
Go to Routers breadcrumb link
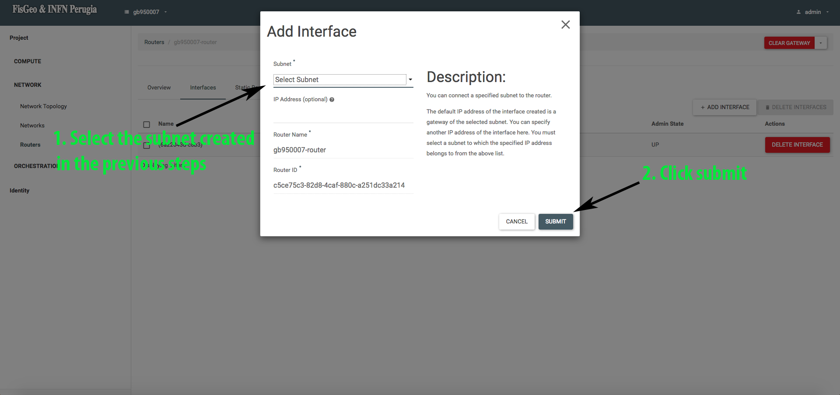pos(154,42)
